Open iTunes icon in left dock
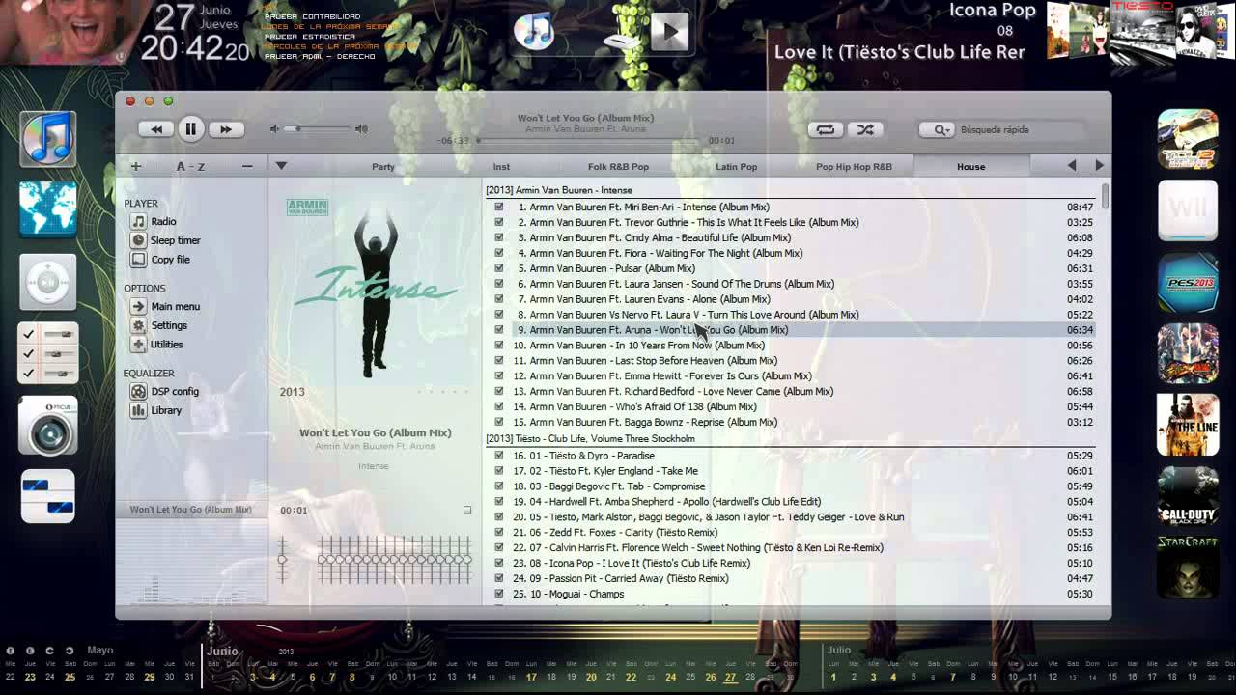 (x=47, y=139)
